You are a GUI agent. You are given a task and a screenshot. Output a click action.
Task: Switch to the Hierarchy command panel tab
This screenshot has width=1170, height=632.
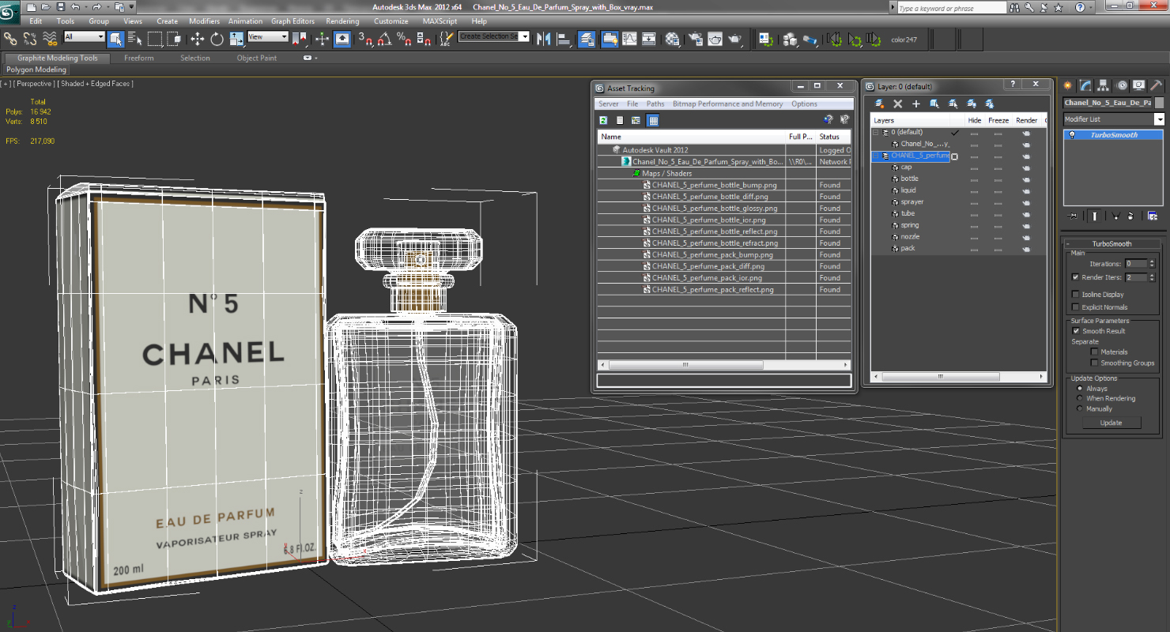[x=1104, y=85]
